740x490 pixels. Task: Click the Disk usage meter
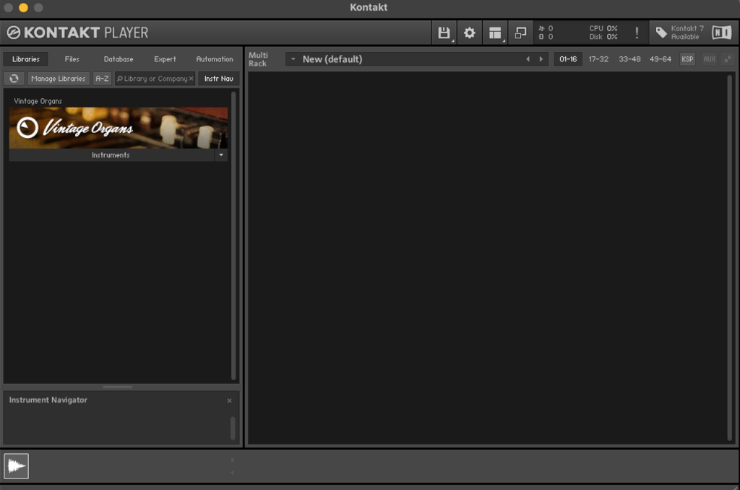click(x=603, y=37)
